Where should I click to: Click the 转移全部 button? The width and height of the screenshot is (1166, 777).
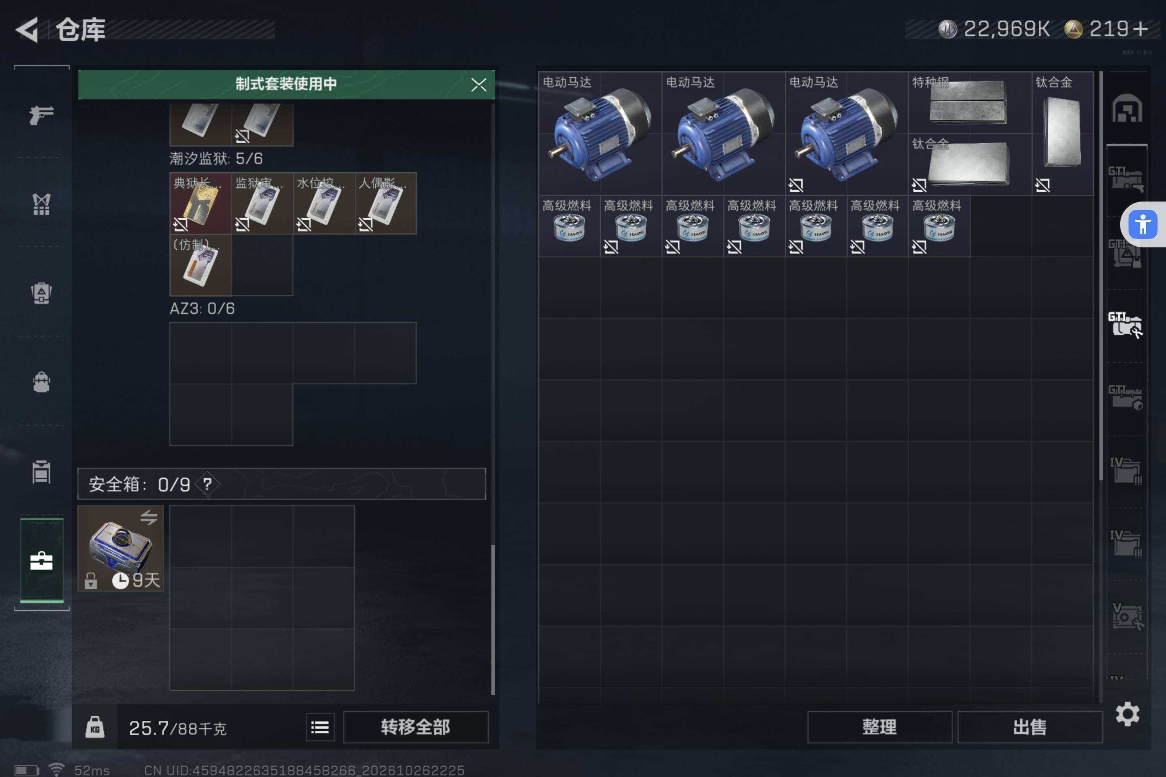[x=415, y=727]
